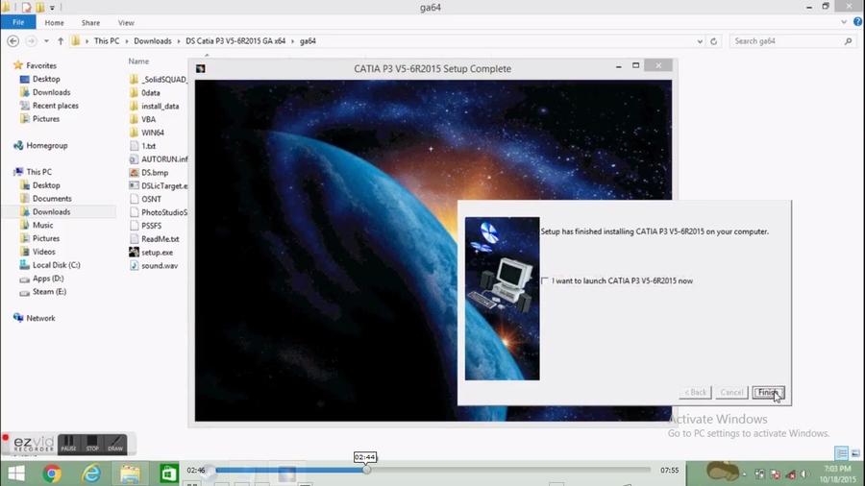Click Draw in the ezvid recorder
This screenshot has width=865, height=486.
115,444
